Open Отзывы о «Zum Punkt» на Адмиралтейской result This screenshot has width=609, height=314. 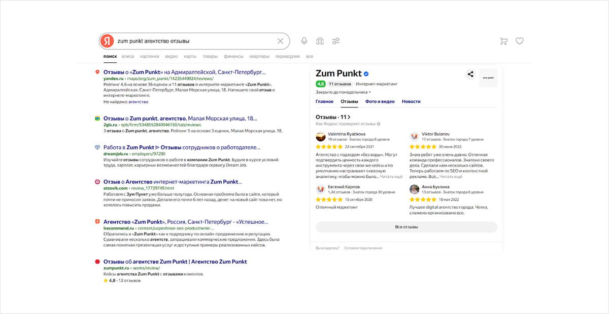184,72
